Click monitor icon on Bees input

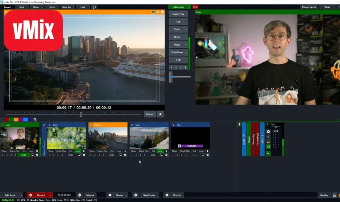79,155
